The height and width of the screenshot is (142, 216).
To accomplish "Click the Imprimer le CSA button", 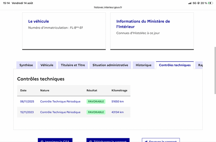I will pos(55,140).
